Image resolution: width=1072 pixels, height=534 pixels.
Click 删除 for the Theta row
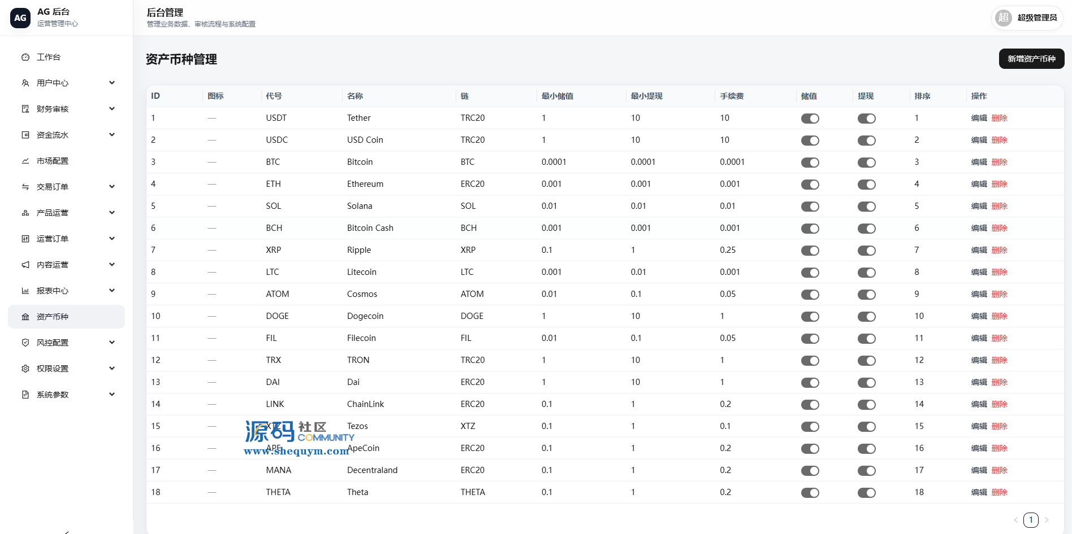[999, 492]
